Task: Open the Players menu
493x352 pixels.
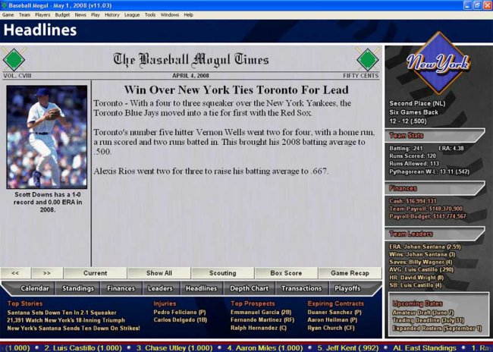Action: (42, 14)
